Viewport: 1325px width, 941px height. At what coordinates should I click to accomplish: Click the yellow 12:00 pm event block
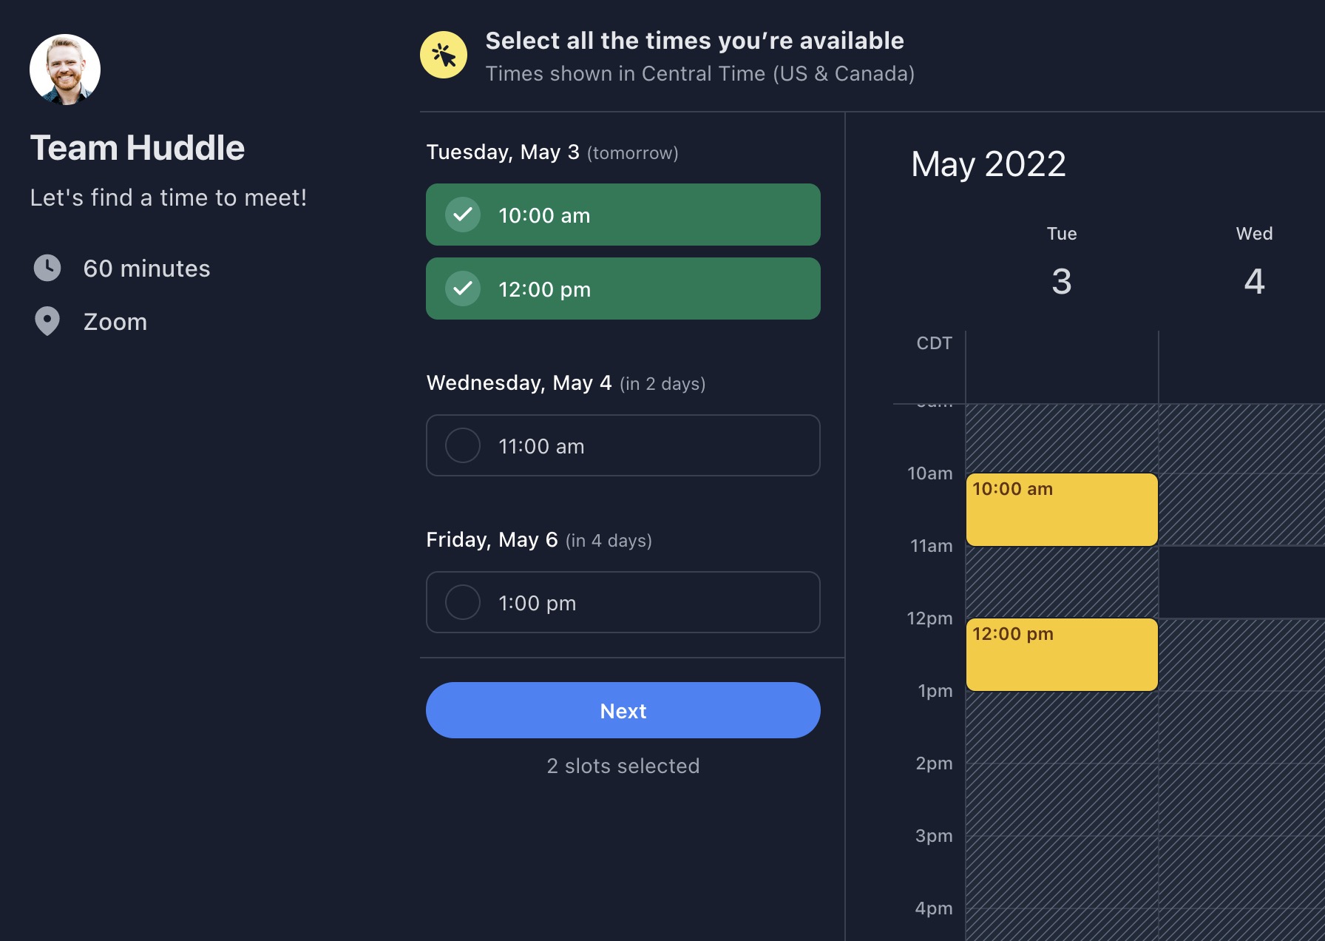(x=1061, y=654)
